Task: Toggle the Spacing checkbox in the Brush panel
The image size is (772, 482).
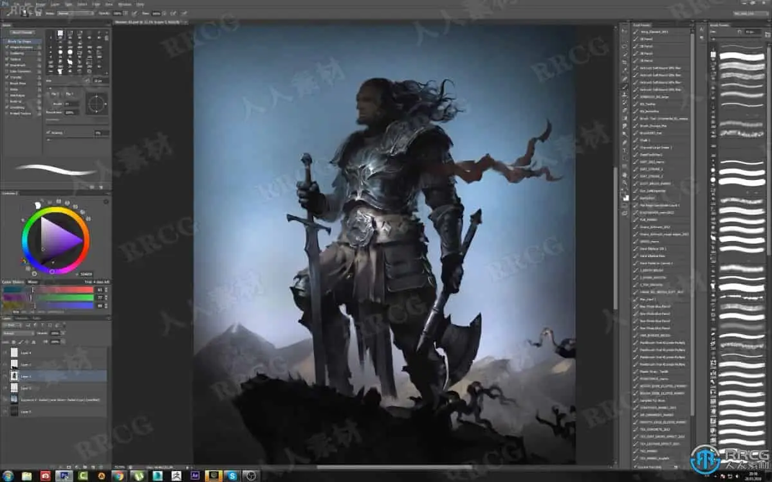Action: click(48, 132)
